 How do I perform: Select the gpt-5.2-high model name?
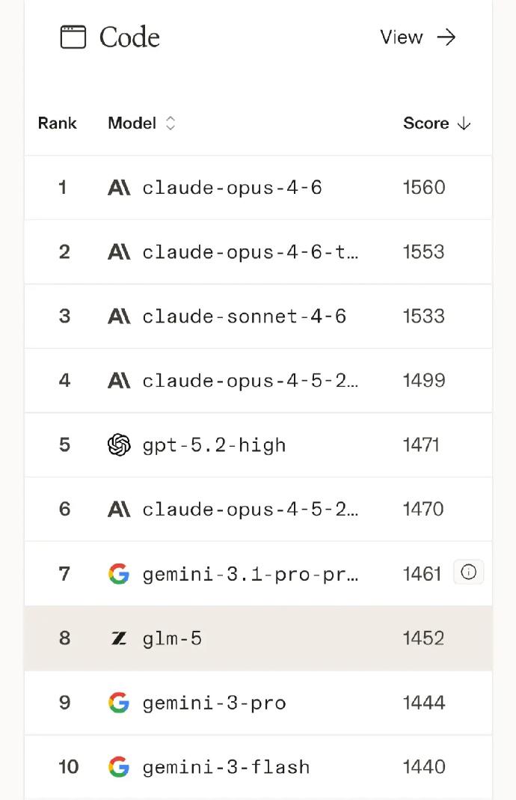click(214, 445)
